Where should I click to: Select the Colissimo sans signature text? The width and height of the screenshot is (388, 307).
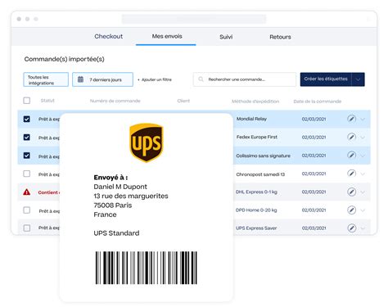click(x=263, y=156)
